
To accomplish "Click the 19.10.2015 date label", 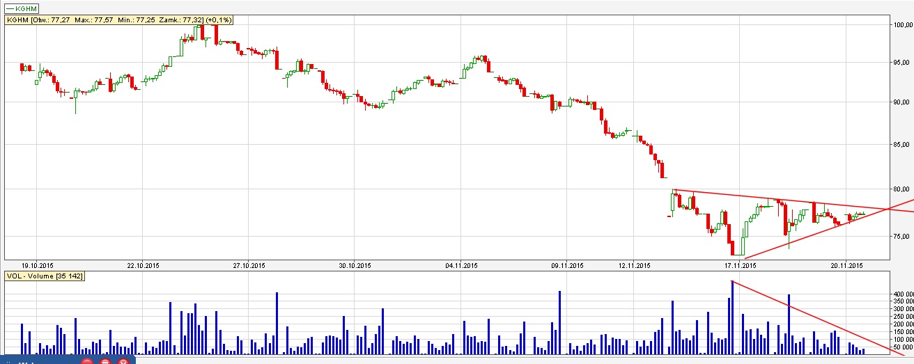I will pos(36,265).
